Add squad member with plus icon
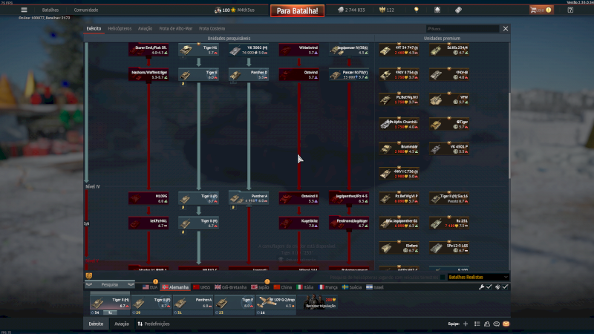 tap(466, 324)
